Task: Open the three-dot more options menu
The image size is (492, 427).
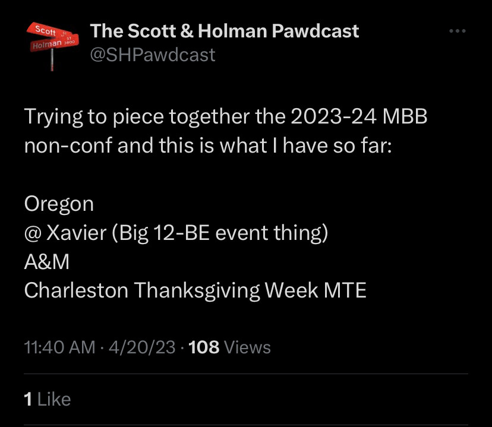Action: [457, 31]
